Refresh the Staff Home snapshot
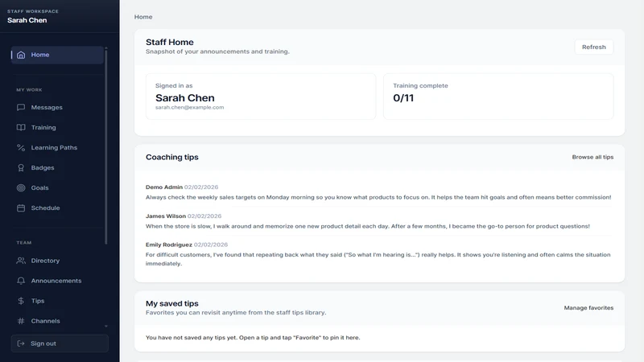 [594, 47]
